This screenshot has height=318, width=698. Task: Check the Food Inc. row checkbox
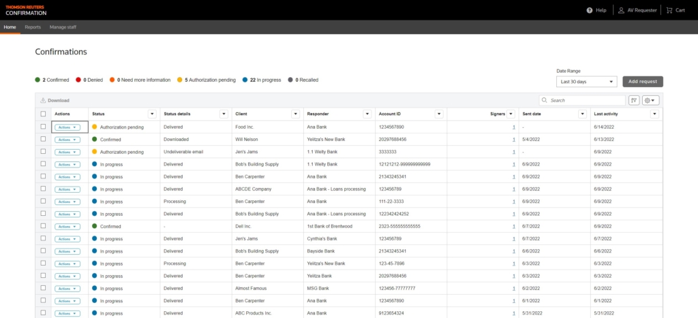click(44, 127)
